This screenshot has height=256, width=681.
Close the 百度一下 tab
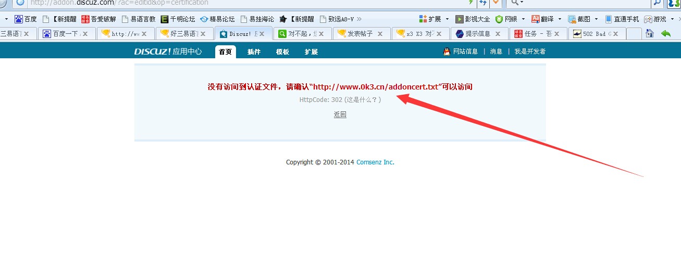[x=85, y=34]
